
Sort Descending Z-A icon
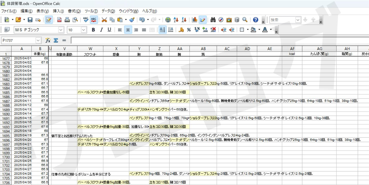point(184,20)
